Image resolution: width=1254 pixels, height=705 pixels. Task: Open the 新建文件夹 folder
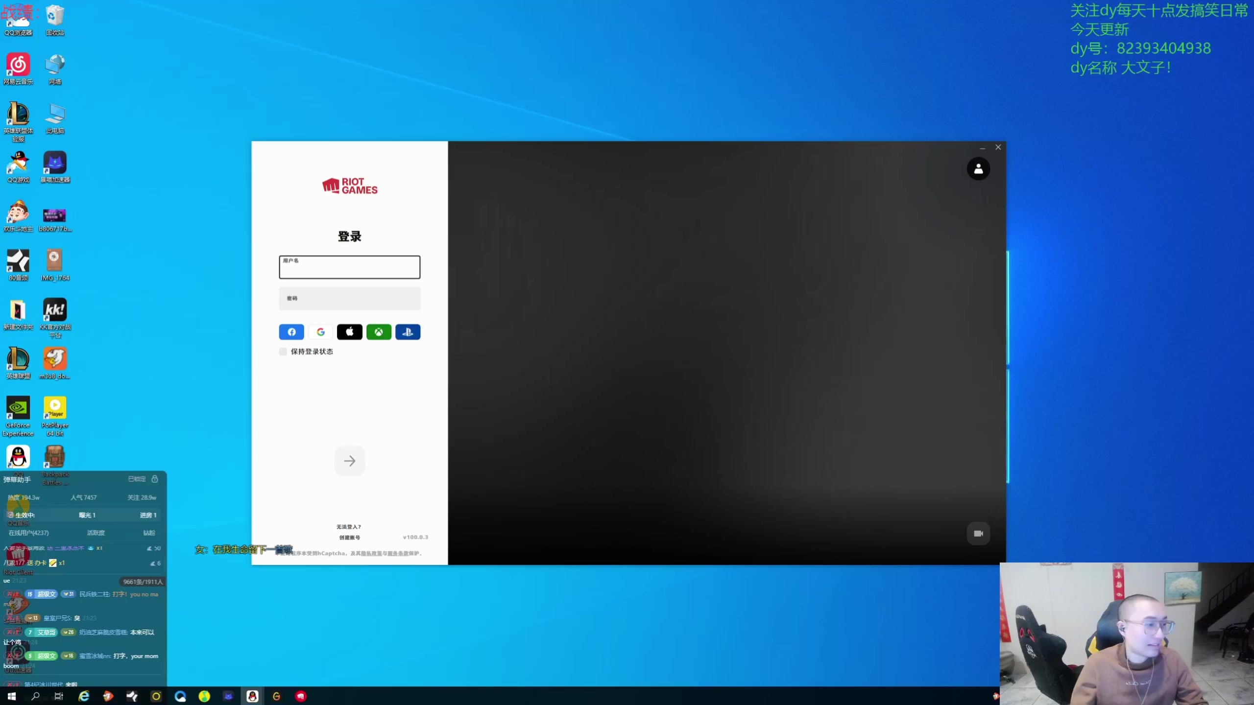tap(18, 314)
